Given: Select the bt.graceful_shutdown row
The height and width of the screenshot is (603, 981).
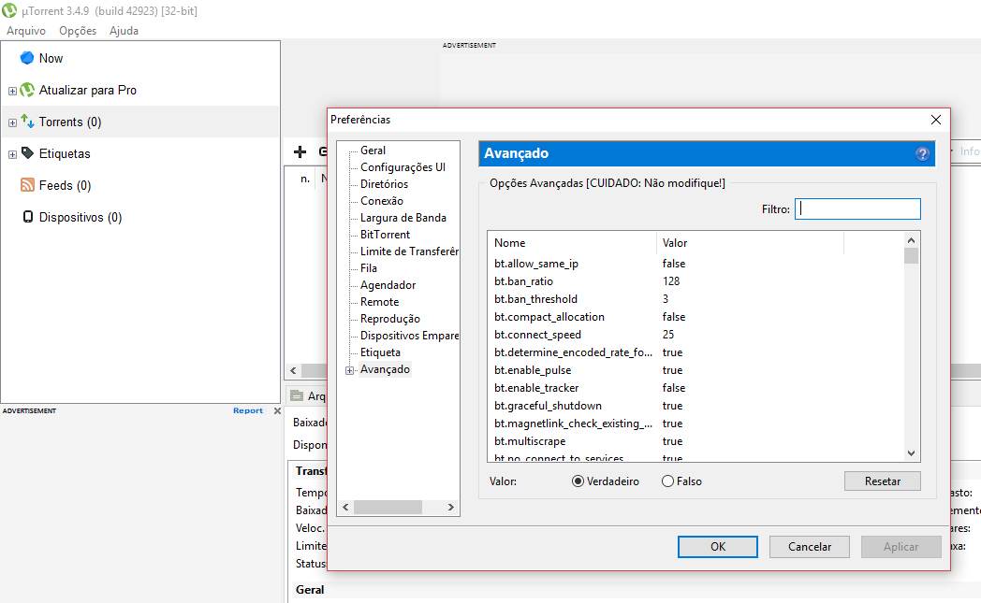Looking at the screenshot, I should point(695,406).
